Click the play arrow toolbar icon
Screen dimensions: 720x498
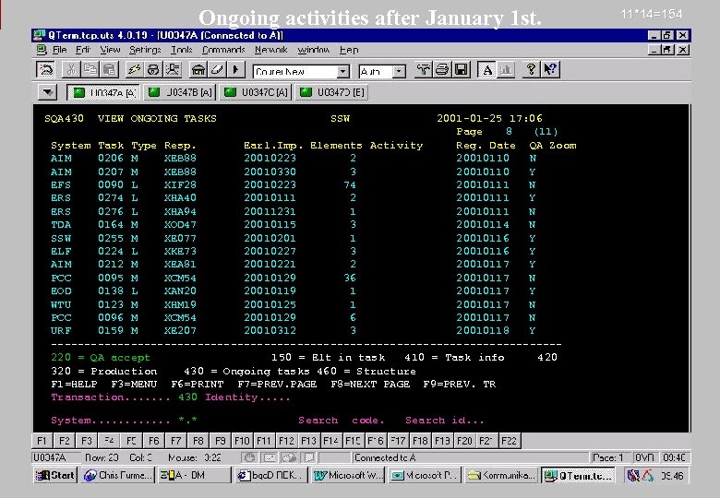(x=235, y=70)
